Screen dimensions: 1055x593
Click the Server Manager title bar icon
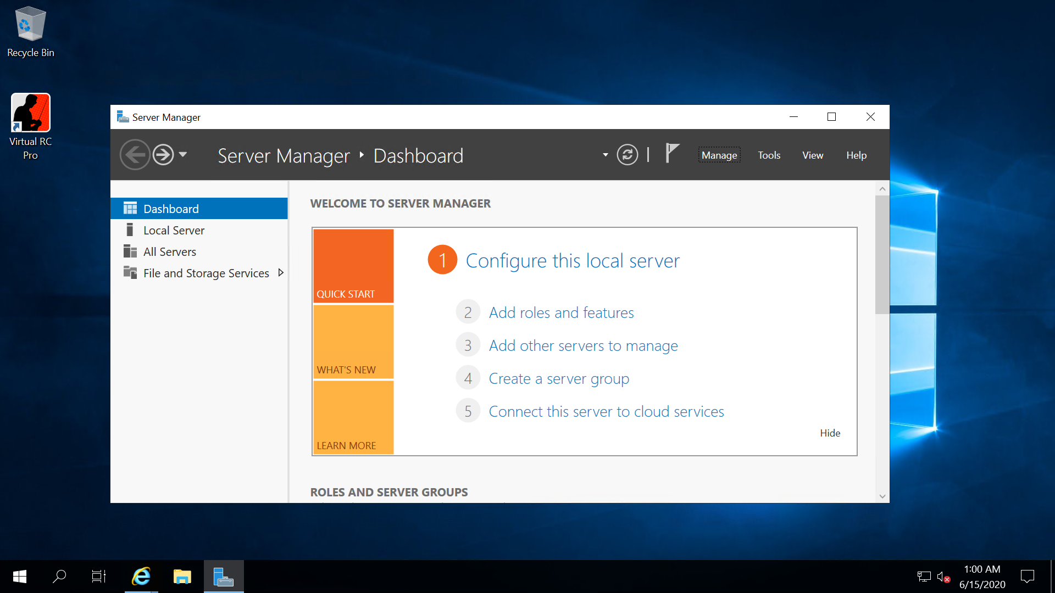click(x=123, y=117)
